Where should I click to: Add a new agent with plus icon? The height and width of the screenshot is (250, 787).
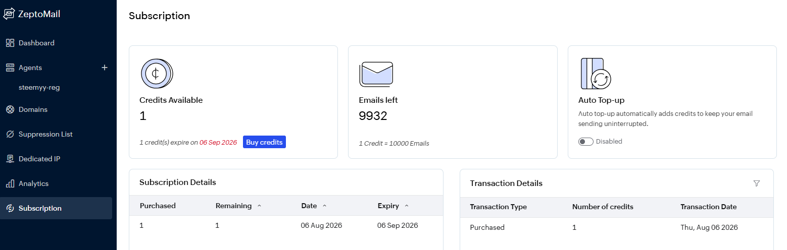[x=105, y=68]
